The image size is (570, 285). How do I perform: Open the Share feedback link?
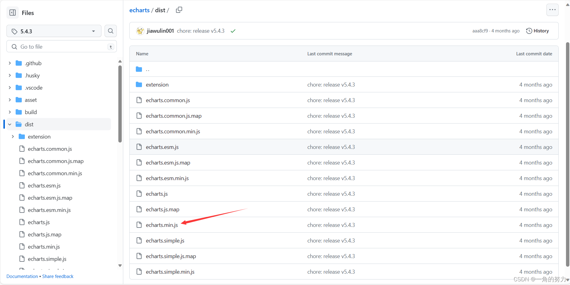[58, 276]
